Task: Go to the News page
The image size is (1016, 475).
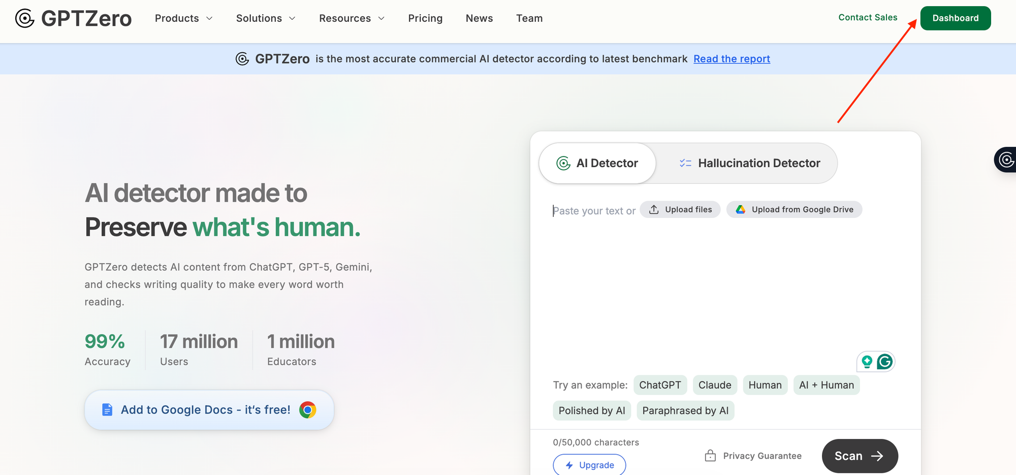Action: click(x=479, y=18)
